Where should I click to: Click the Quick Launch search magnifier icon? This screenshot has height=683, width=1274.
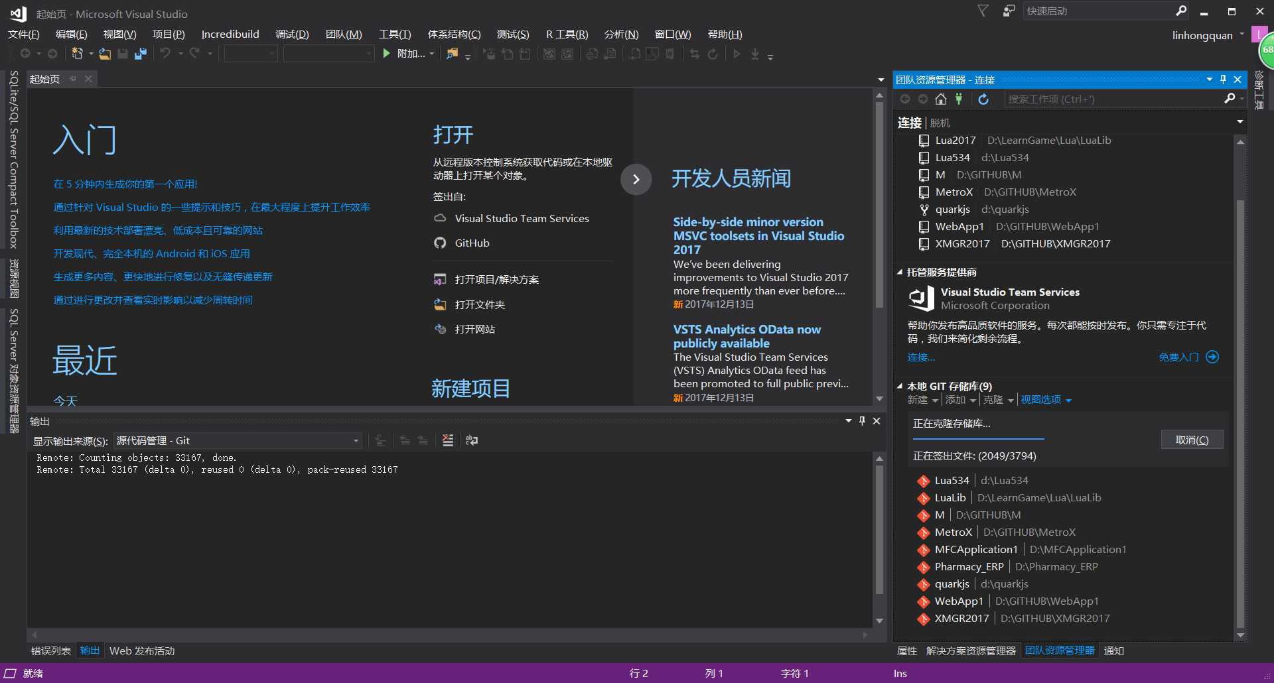1181,11
